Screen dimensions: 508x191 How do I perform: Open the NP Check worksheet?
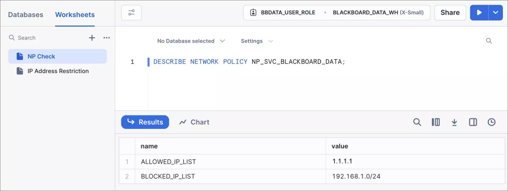(41, 57)
